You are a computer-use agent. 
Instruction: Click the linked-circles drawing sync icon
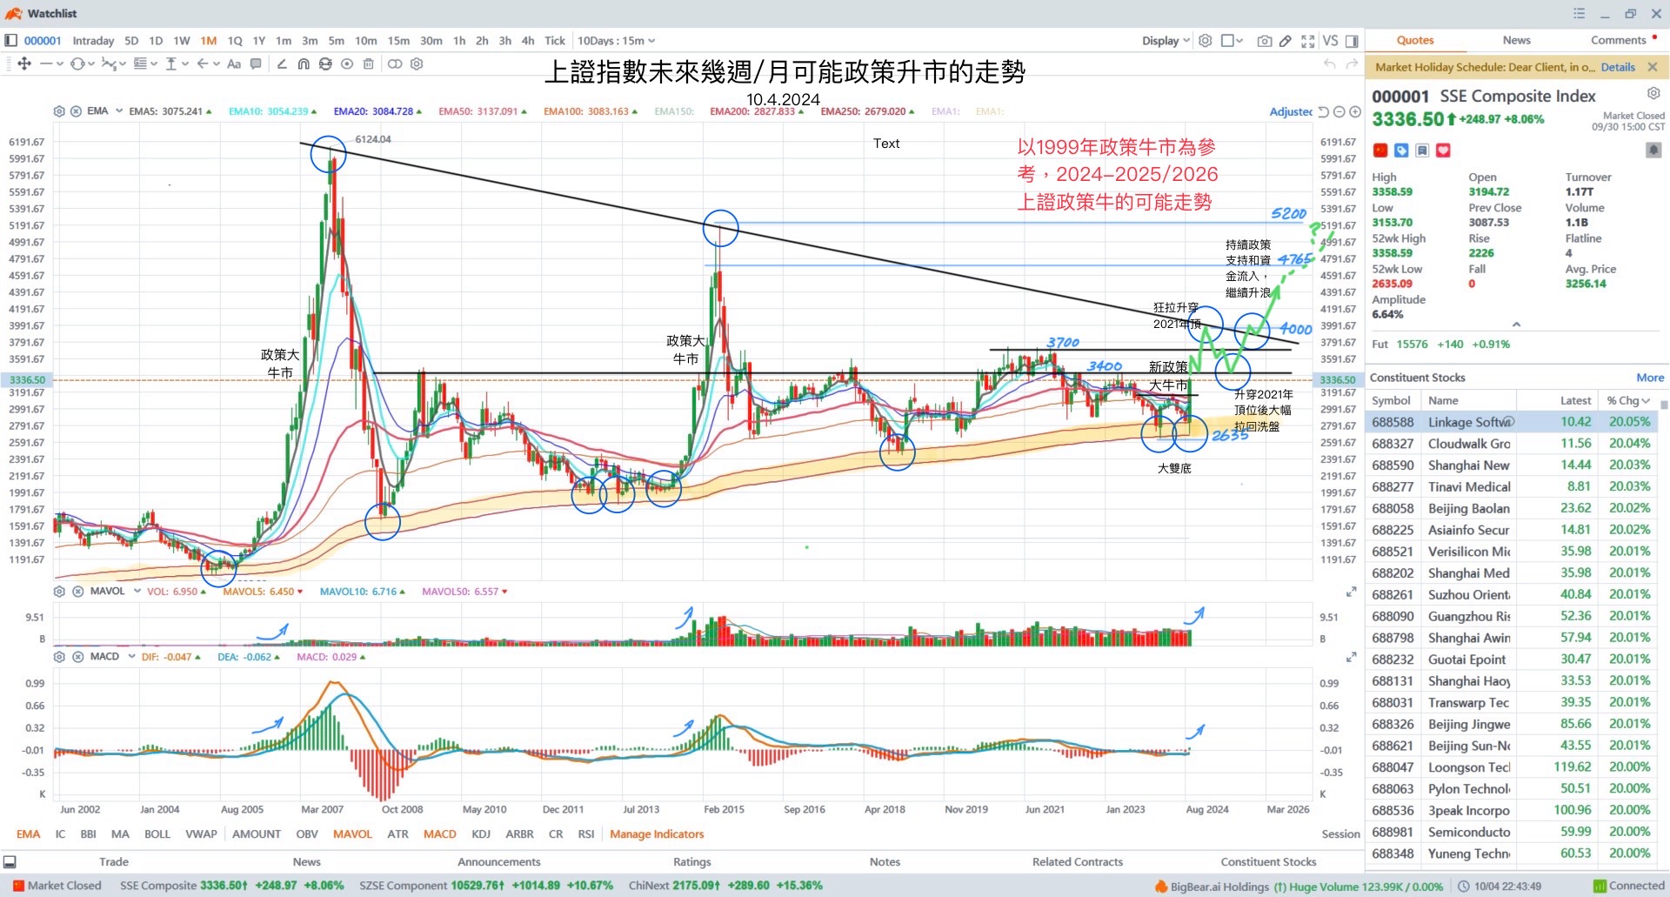pos(395,64)
